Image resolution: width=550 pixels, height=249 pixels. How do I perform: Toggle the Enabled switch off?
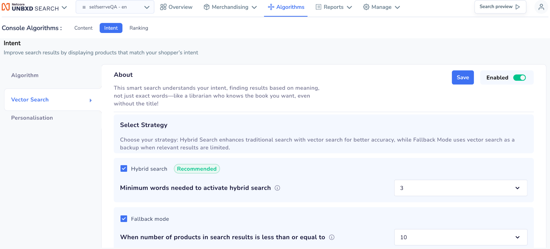[519, 78]
